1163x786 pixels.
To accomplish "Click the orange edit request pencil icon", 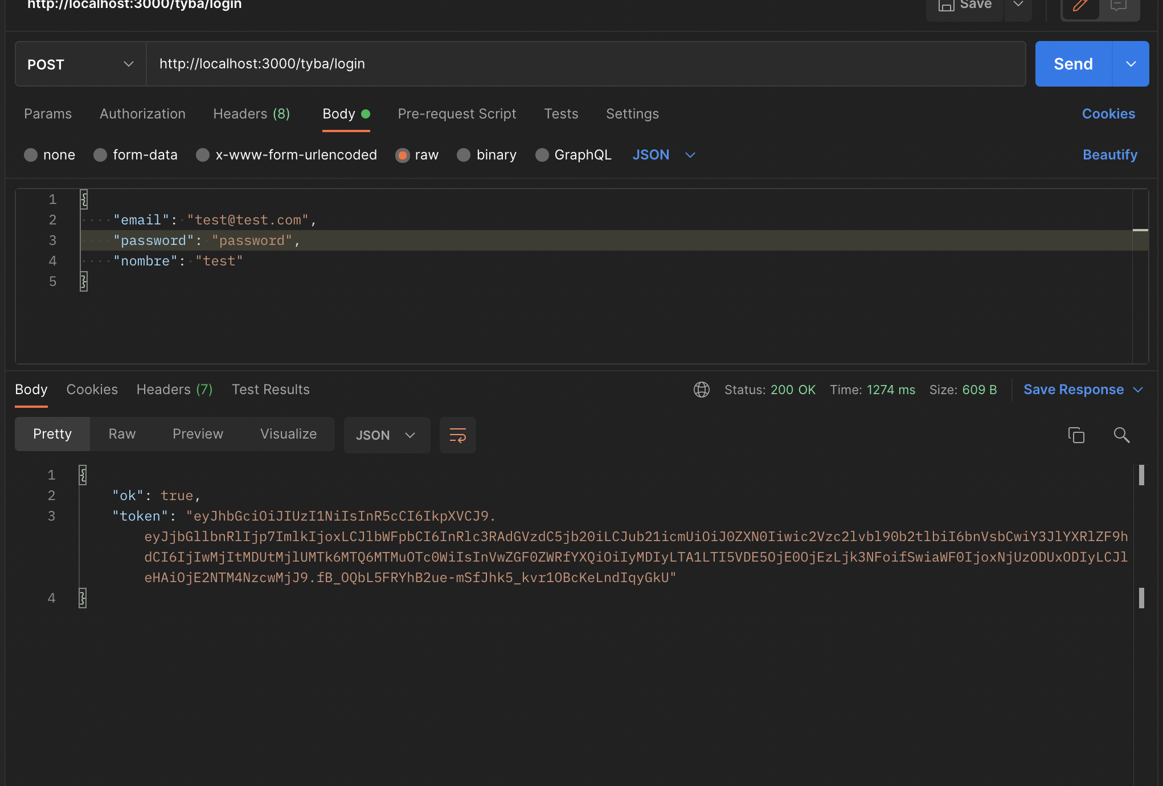I will point(1080,6).
